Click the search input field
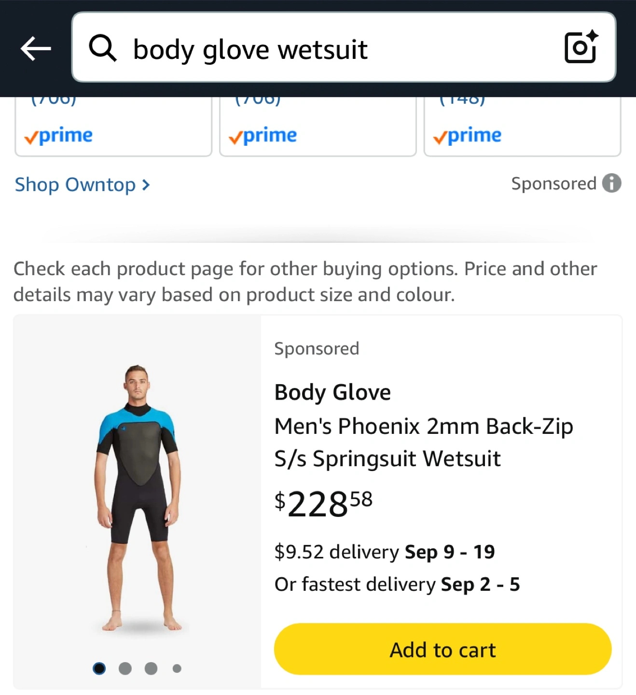This screenshot has width=636, height=695. (338, 48)
